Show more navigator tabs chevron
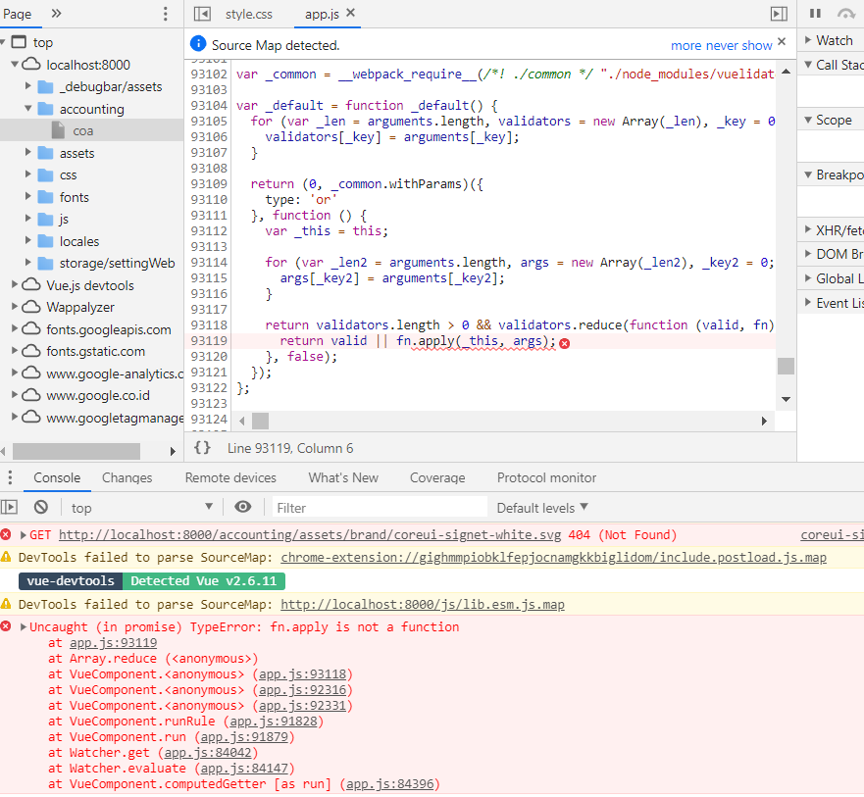The image size is (864, 797). [x=56, y=13]
